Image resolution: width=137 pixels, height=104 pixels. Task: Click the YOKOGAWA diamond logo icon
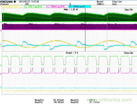point(15,2)
